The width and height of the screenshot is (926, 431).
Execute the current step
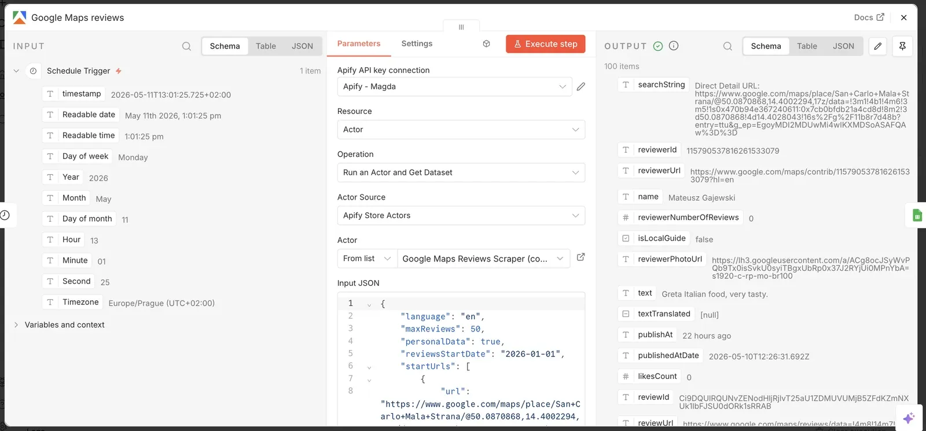tap(546, 44)
